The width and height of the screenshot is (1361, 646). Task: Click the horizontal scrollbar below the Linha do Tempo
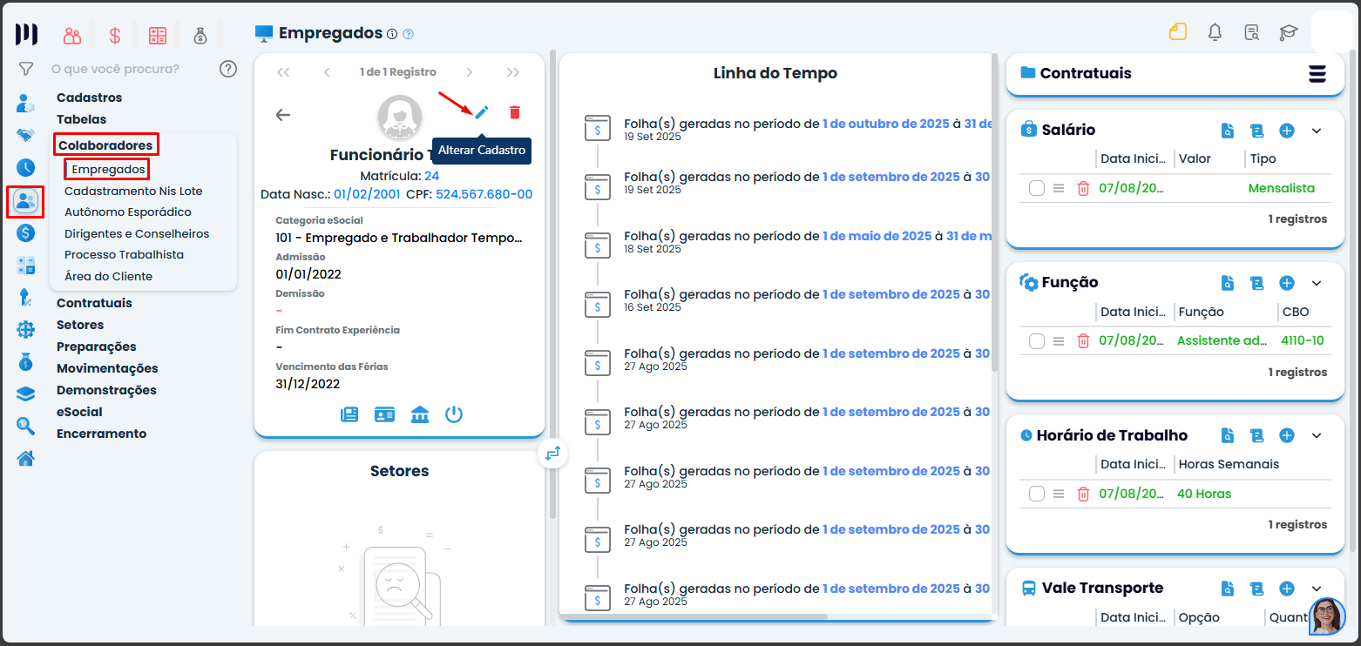click(x=694, y=617)
